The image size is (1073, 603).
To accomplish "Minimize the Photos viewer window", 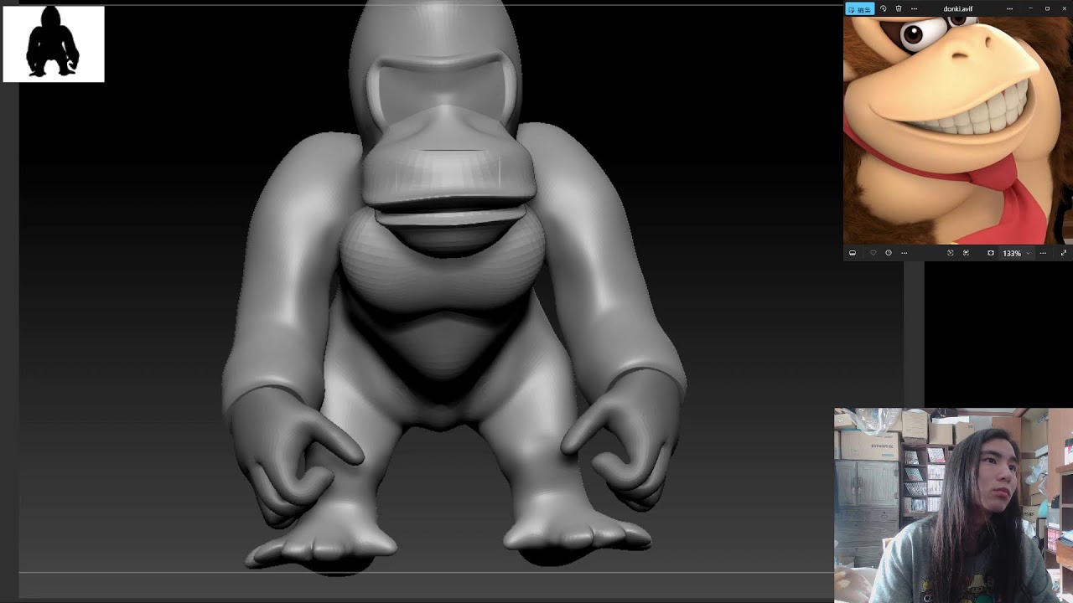I will point(1030,8).
